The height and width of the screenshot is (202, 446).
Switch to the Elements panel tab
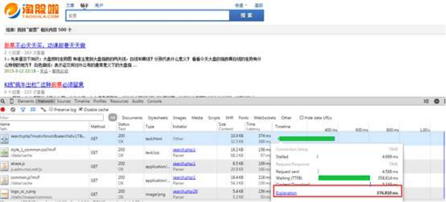tap(26, 102)
